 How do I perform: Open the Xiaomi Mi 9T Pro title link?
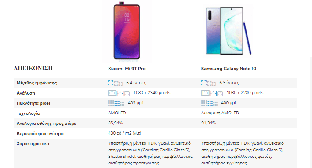[127, 69]
